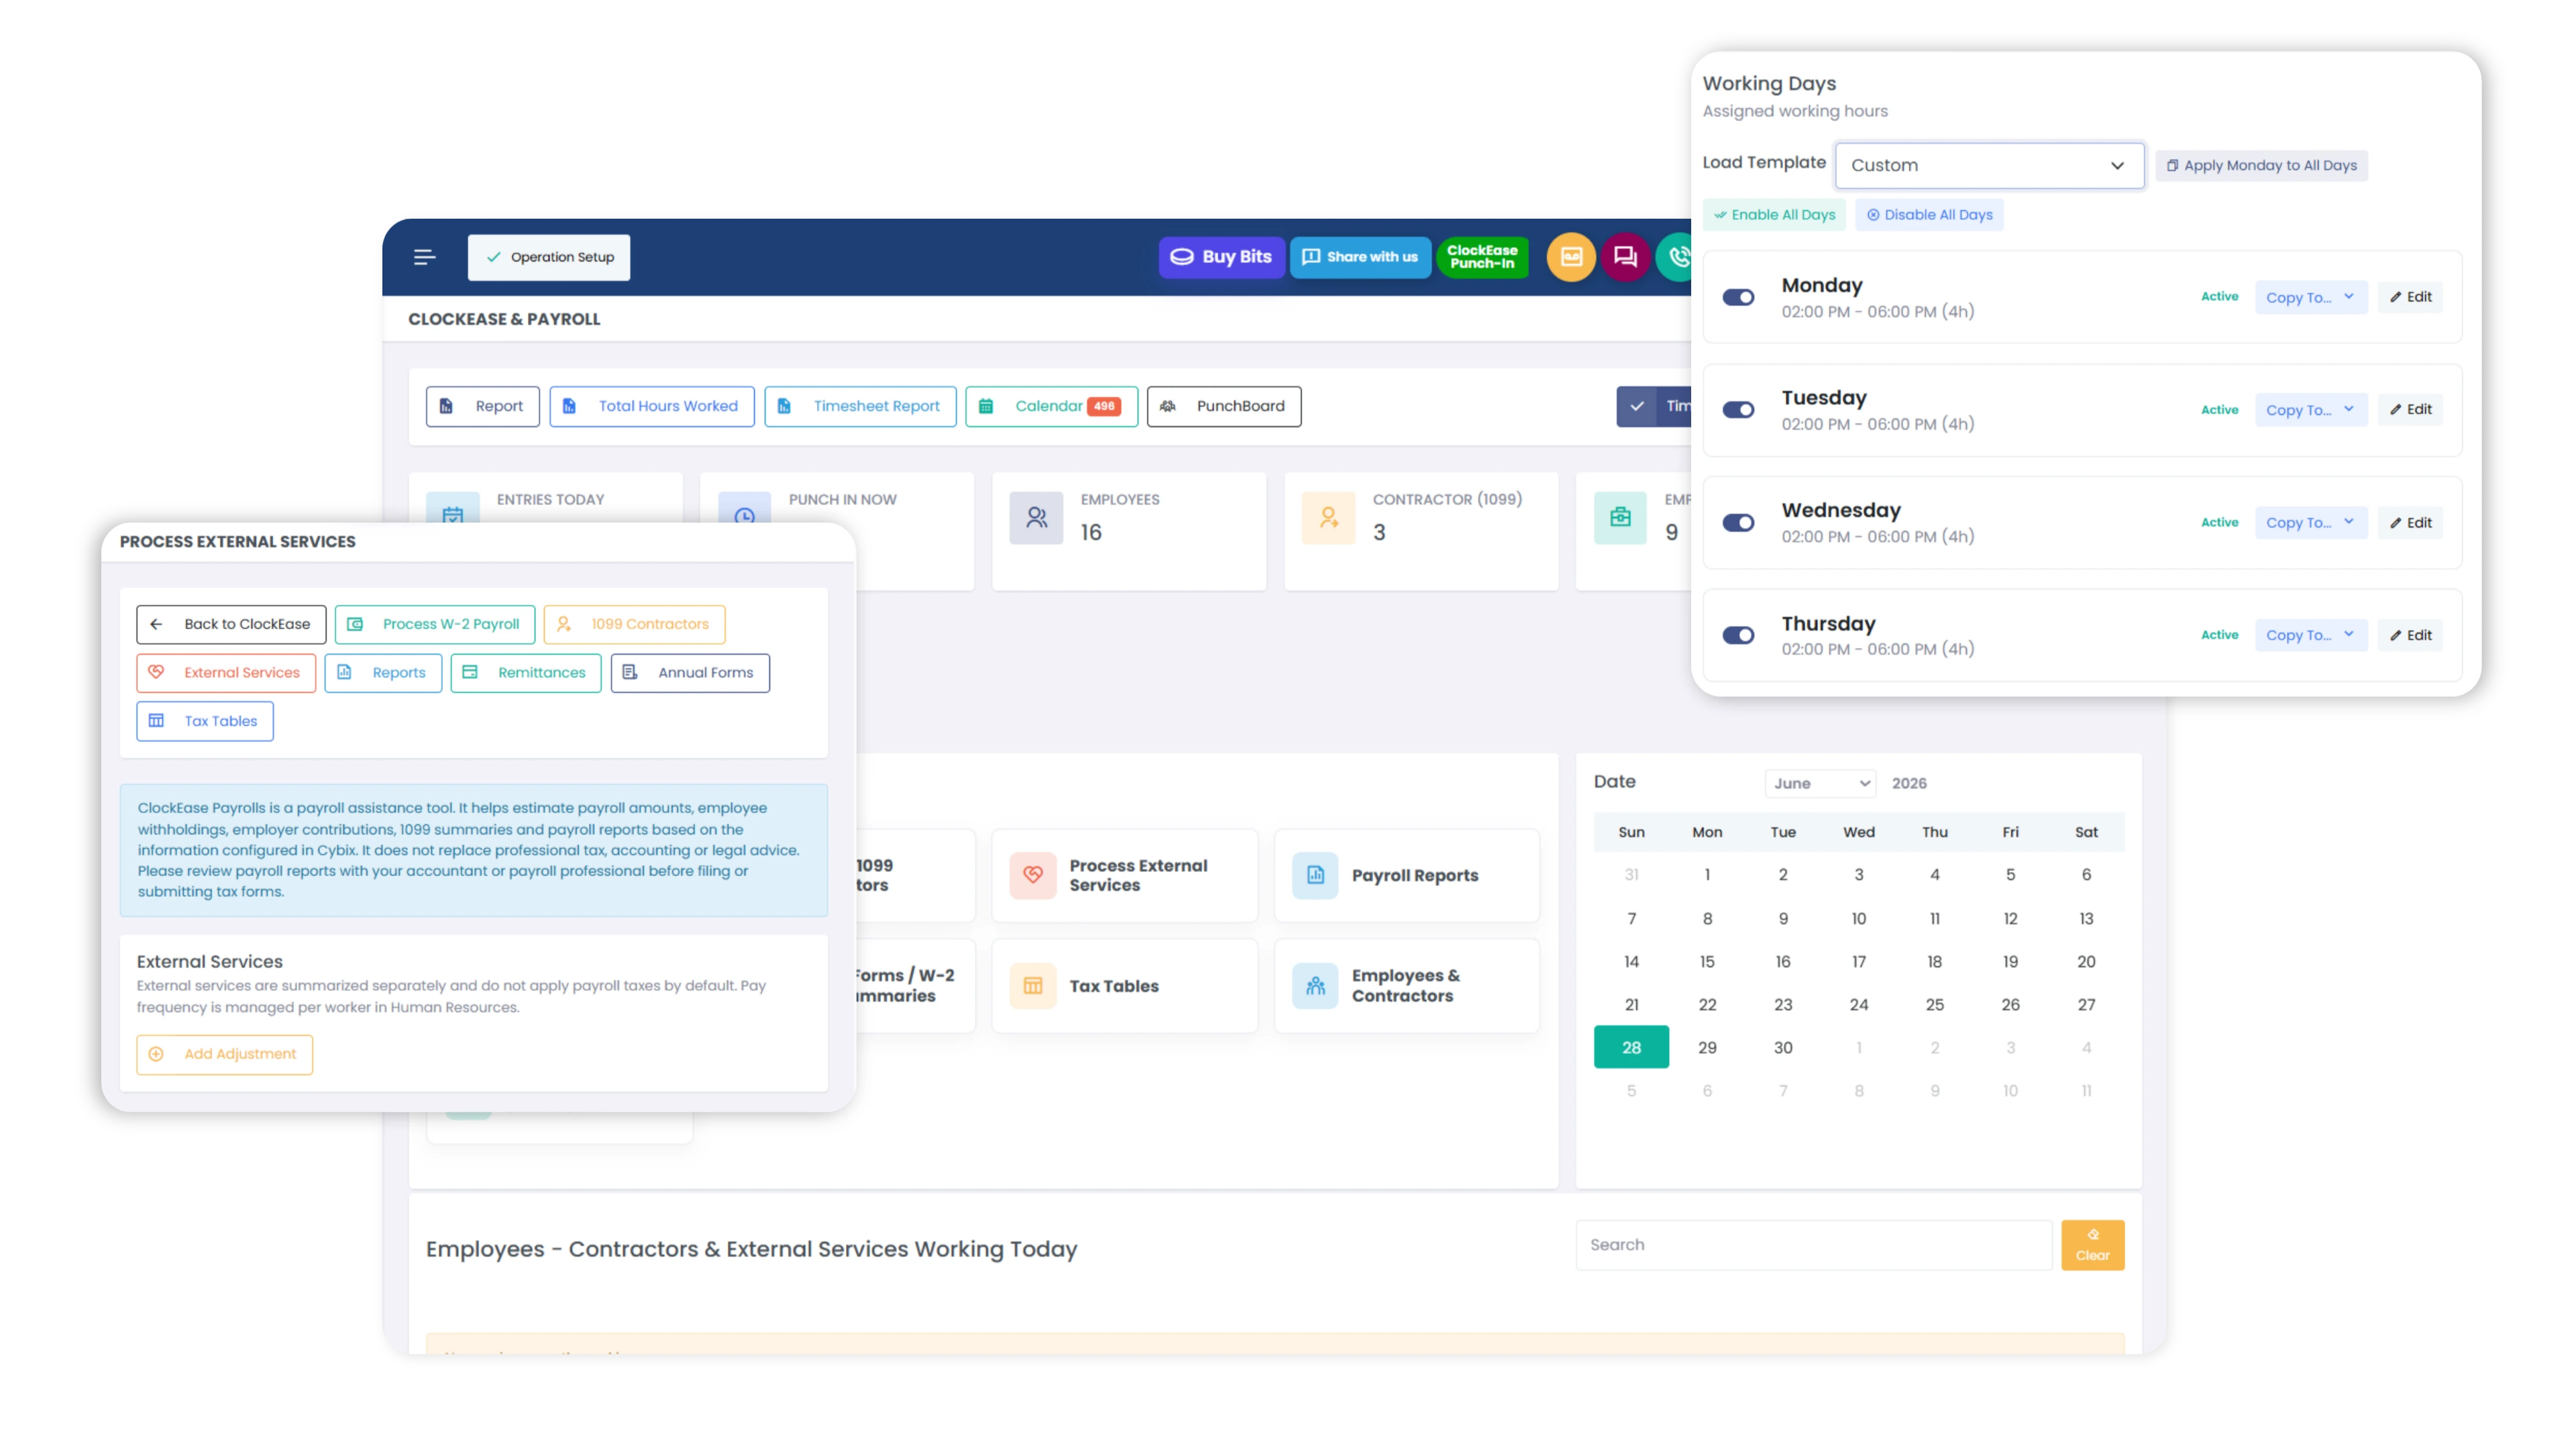
Task: Click in the Search field
Action: (1814, 1244)
